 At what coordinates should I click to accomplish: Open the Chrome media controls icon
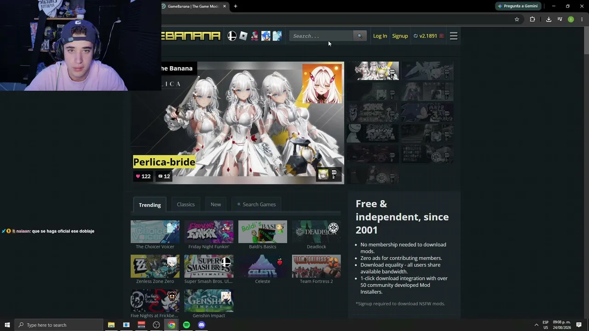tap(560, 19)
